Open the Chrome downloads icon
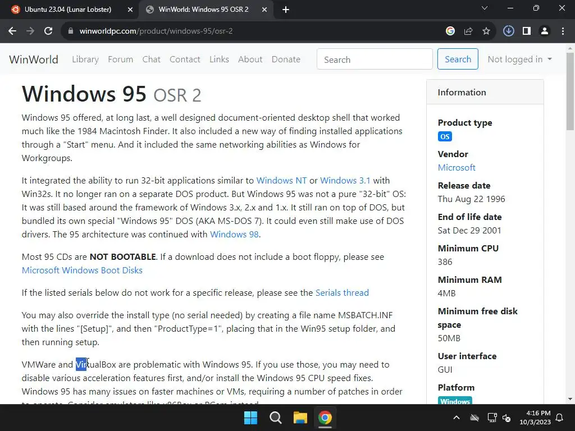The height and width of the screenshot is (431, 575). 508,31
